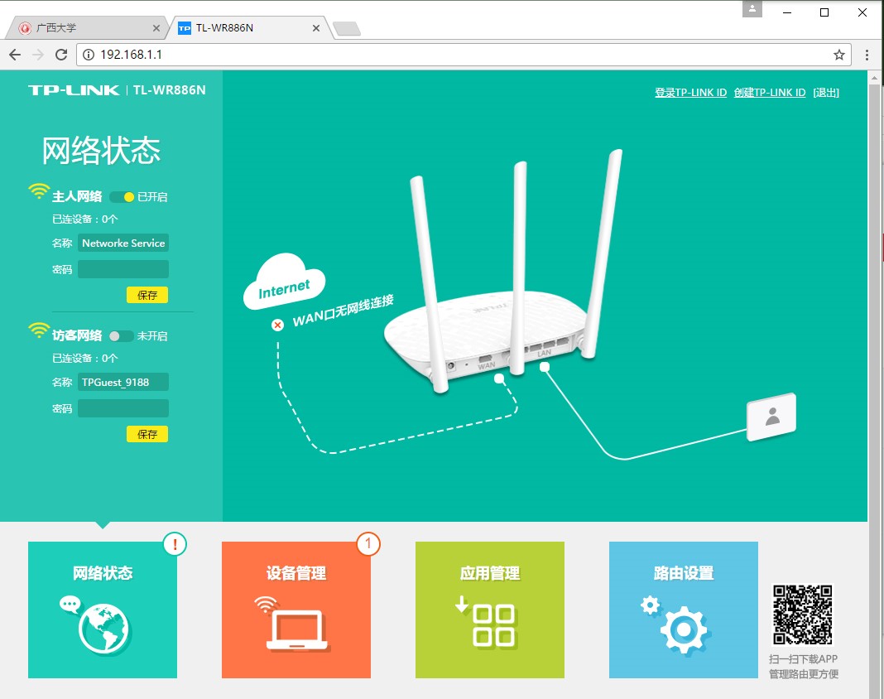Image resolution: width=884 pixels, height=699 pixels.
Task: Open the 路由设置 gear tile
Action: click(684, 610)
